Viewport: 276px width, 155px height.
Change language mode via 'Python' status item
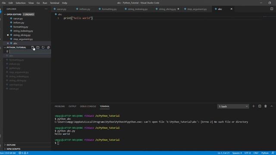(x=265, y=153)
